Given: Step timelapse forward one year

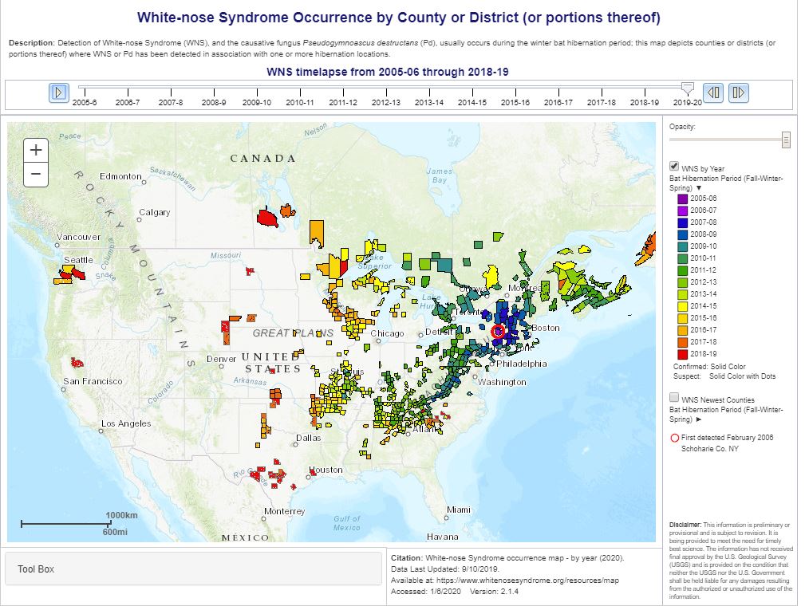Looking at the screenshot, I should [x=738, y=92].
